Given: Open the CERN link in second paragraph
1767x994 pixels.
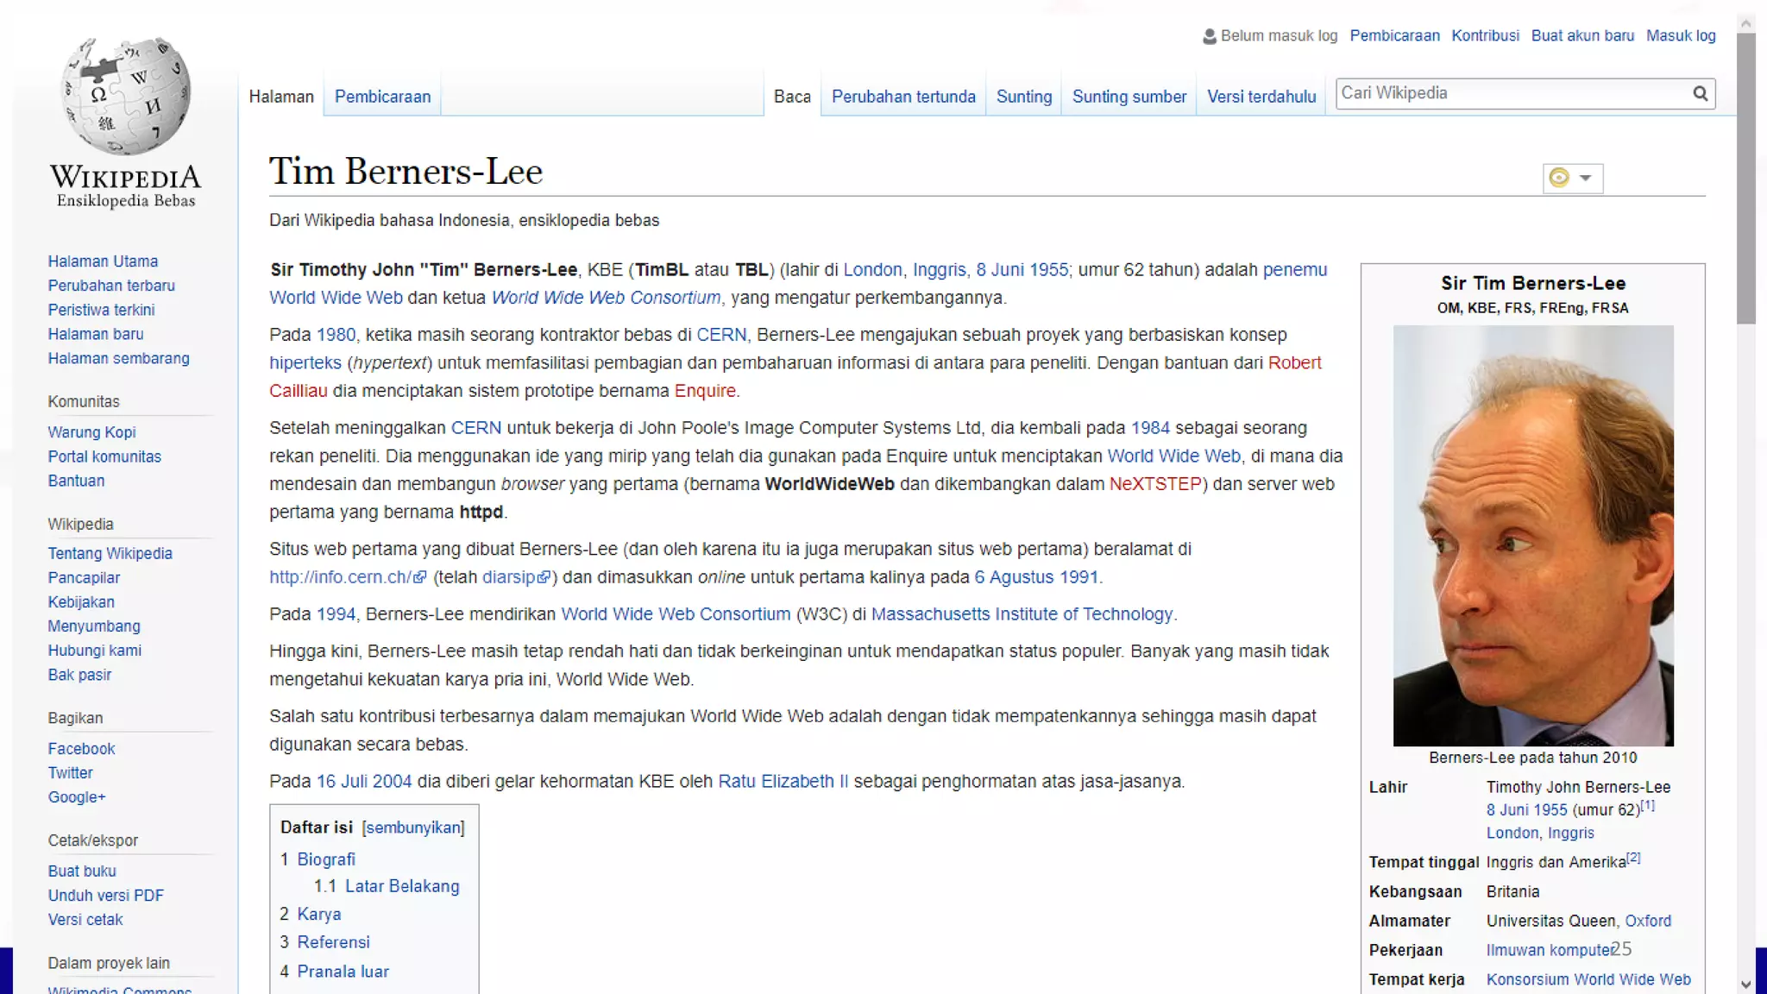Looking at the screenshot, I should (721, 335).
